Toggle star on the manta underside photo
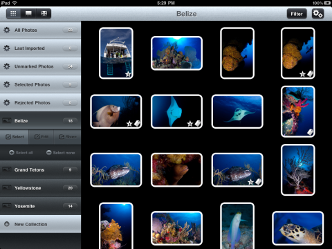The image size is (332, 249). click(190, 124)
